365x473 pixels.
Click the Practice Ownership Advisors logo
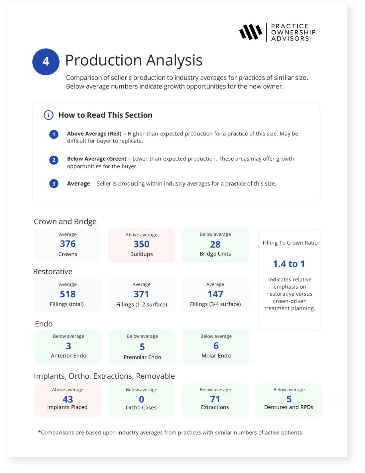point(277,32)
